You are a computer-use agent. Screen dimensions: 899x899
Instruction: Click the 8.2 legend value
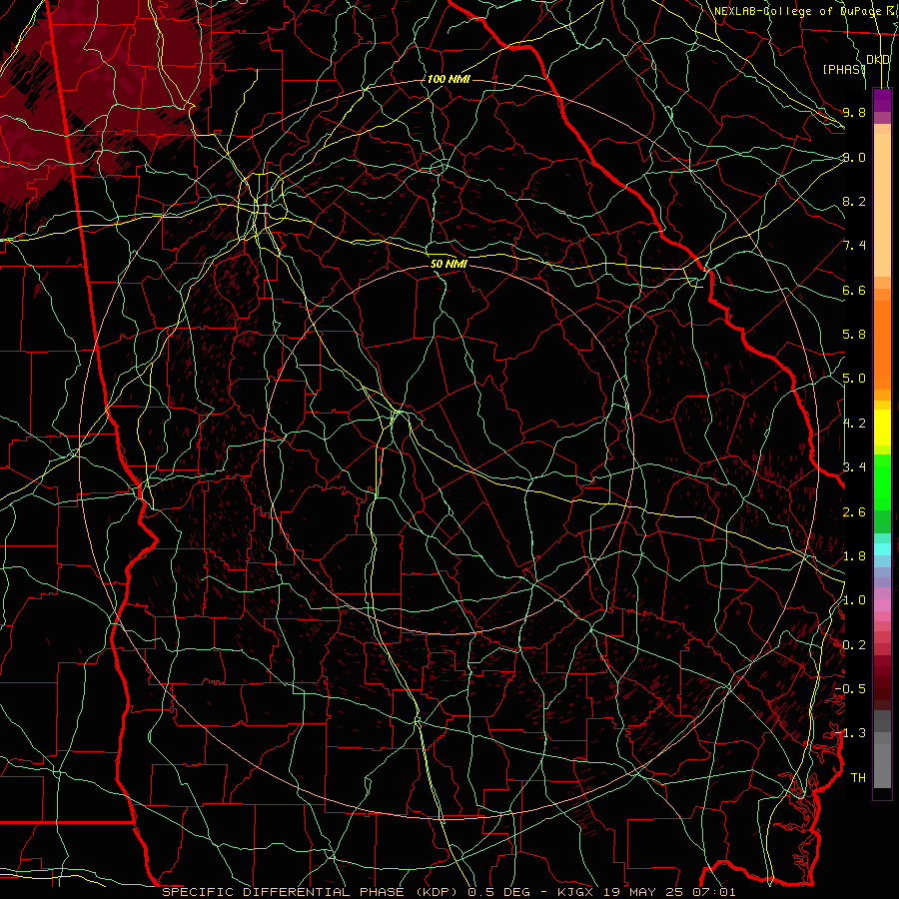coord(854,201)
